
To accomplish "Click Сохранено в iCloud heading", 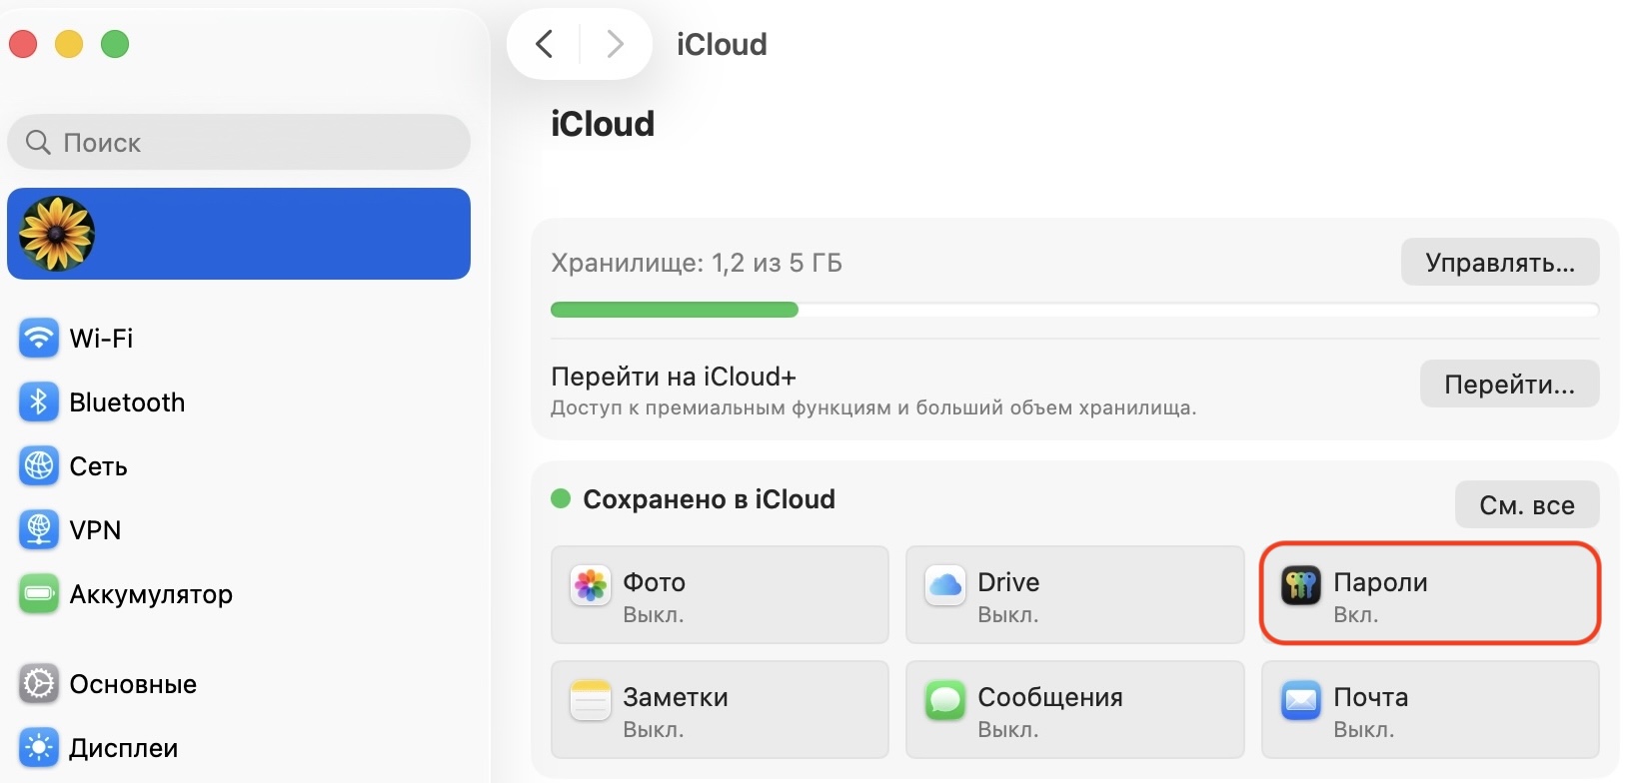I will coord(709,499).
